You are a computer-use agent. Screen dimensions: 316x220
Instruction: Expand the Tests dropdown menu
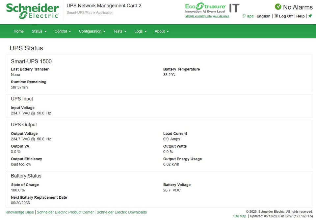(120, 31)
